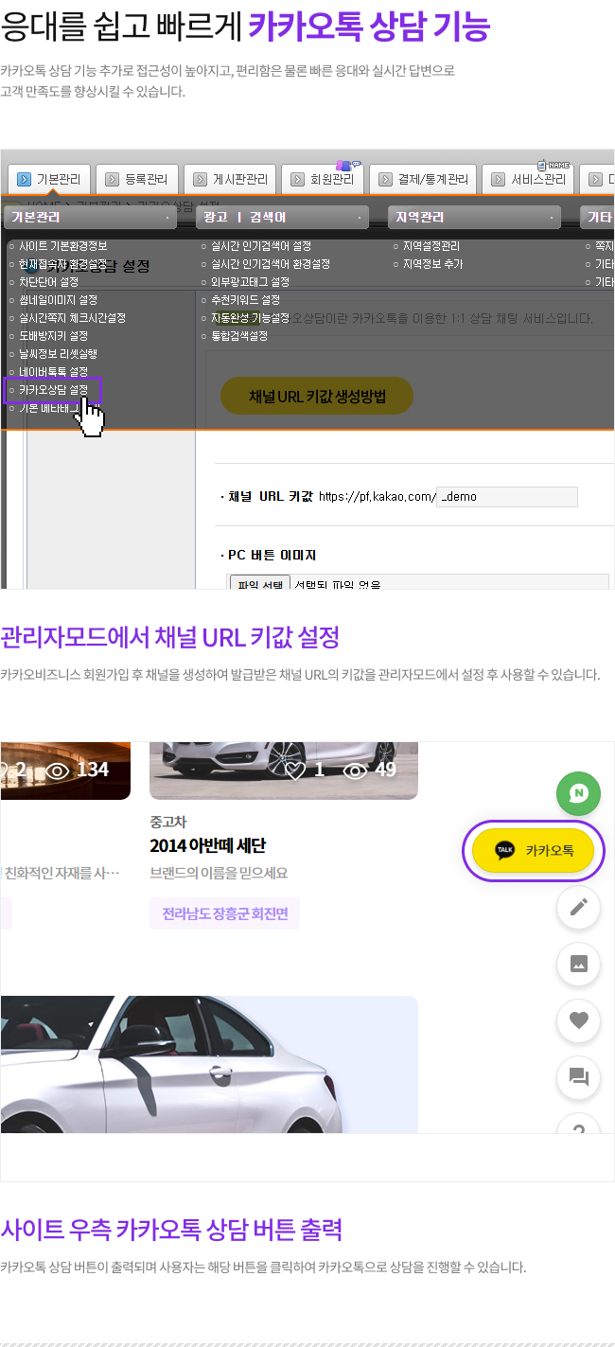
Task: Click the chat bubbles floating icon
Action: [578, 1077]
